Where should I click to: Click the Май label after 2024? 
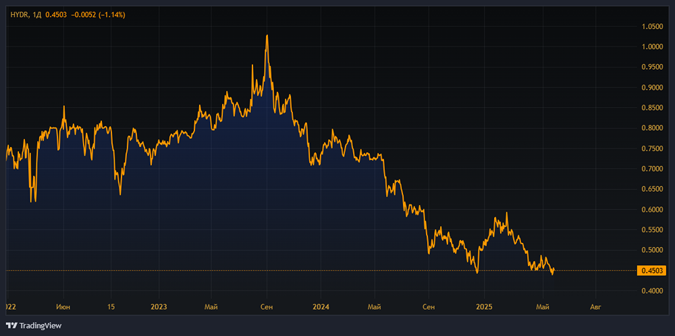coord(375,307)
